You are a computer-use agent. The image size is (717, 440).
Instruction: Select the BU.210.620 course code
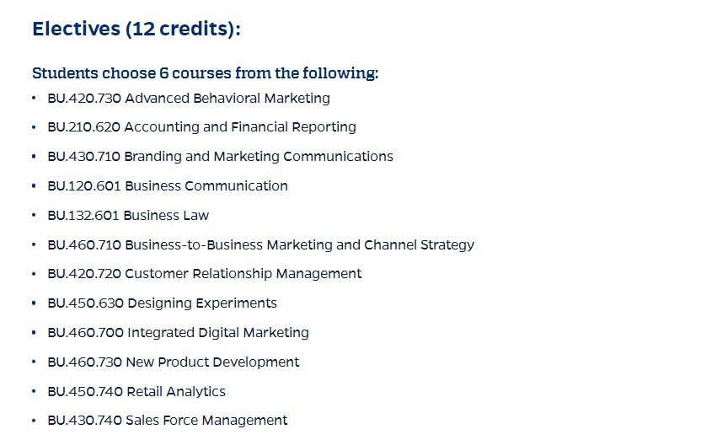coord(84,127)
